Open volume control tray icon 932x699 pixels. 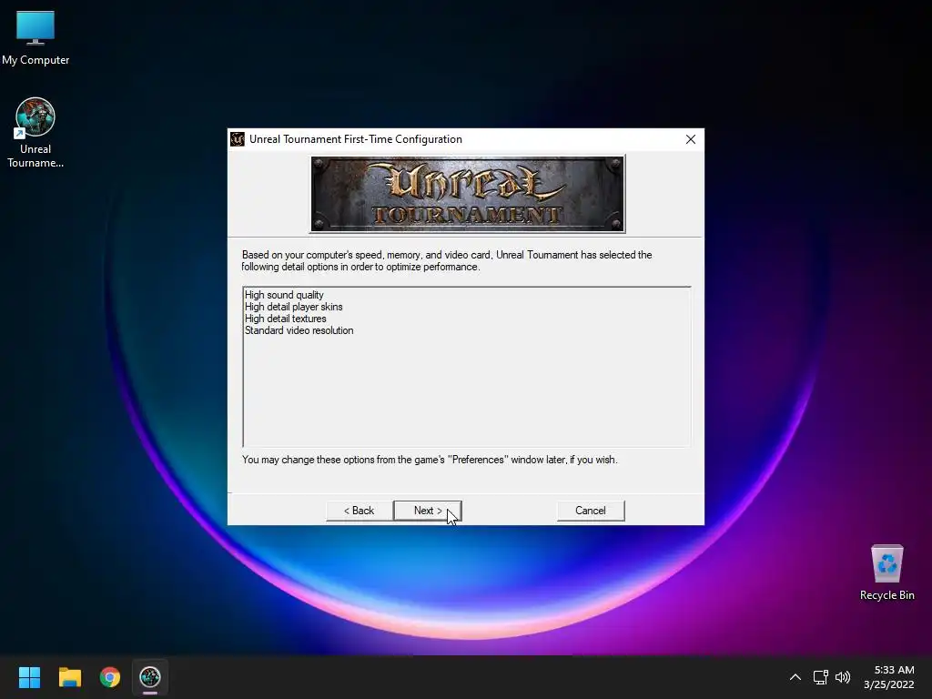(x=843, y=677)
